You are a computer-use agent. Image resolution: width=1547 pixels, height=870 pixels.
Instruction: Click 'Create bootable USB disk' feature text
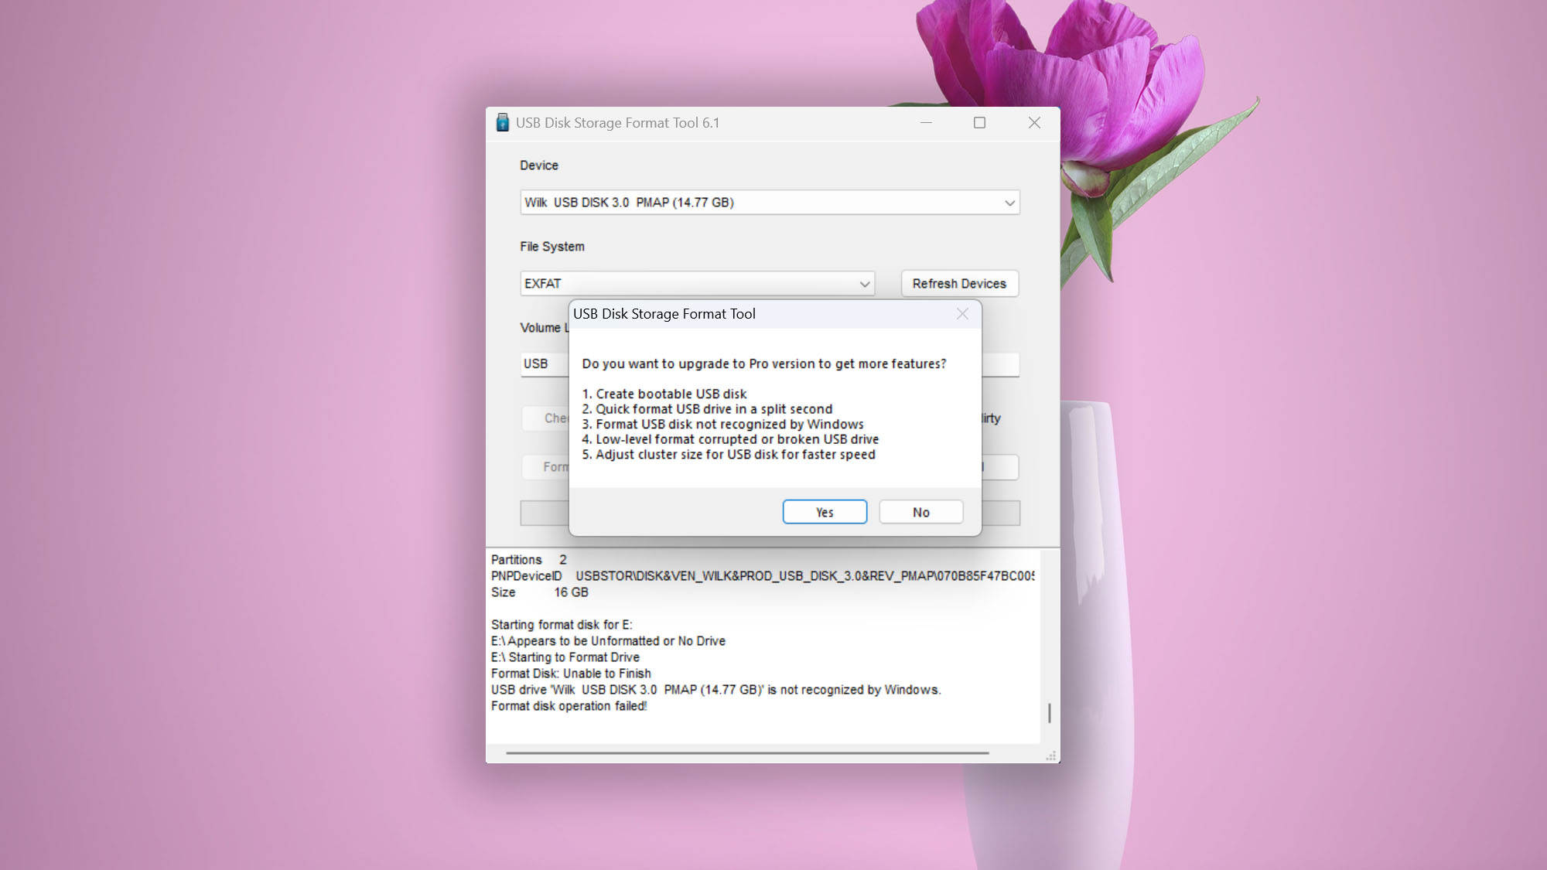(x=664, y=394)
